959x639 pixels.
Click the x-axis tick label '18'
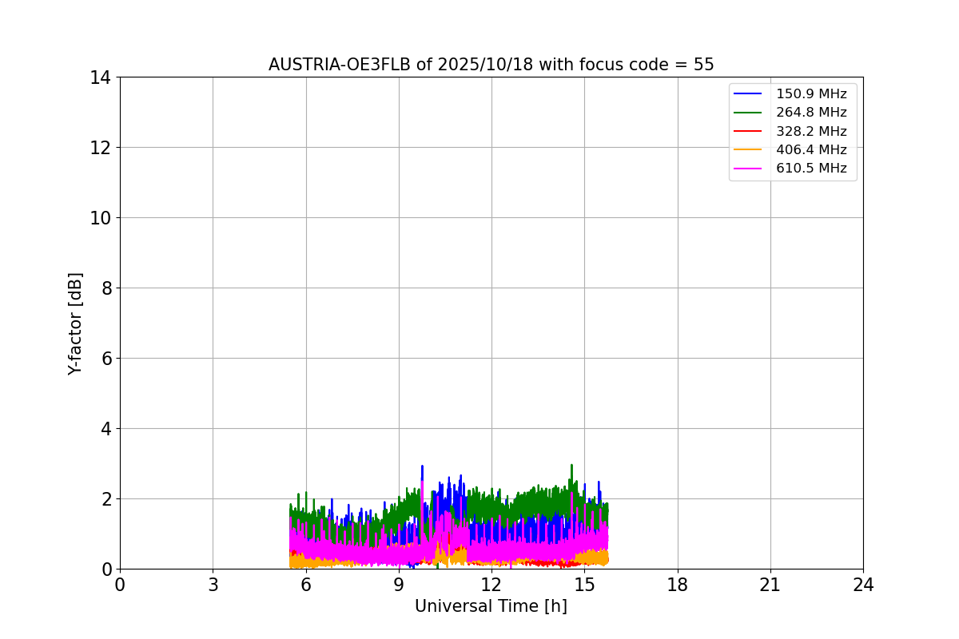pyautogui.click(x=678, y=585)
